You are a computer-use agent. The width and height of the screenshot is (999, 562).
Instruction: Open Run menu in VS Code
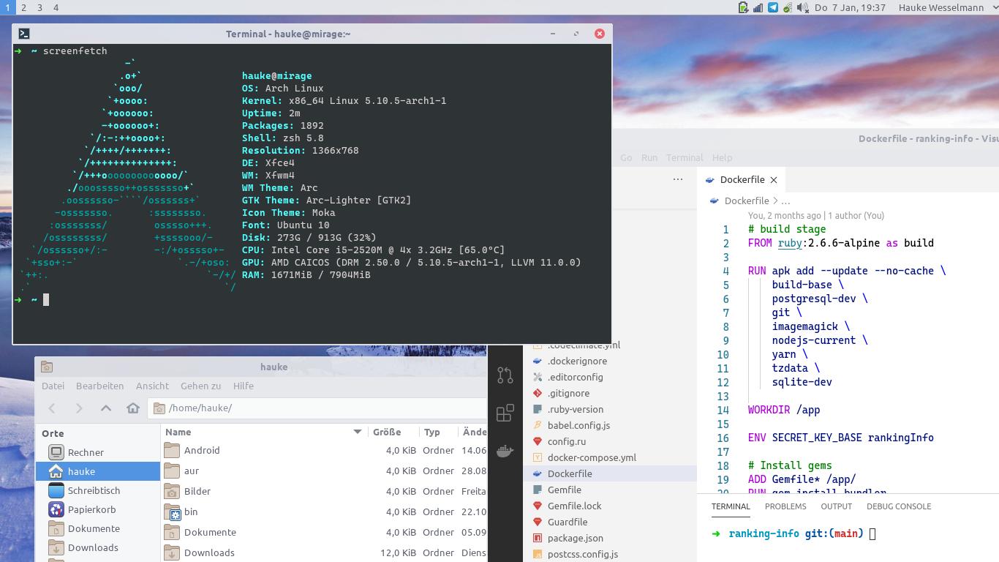click(649, 157)
